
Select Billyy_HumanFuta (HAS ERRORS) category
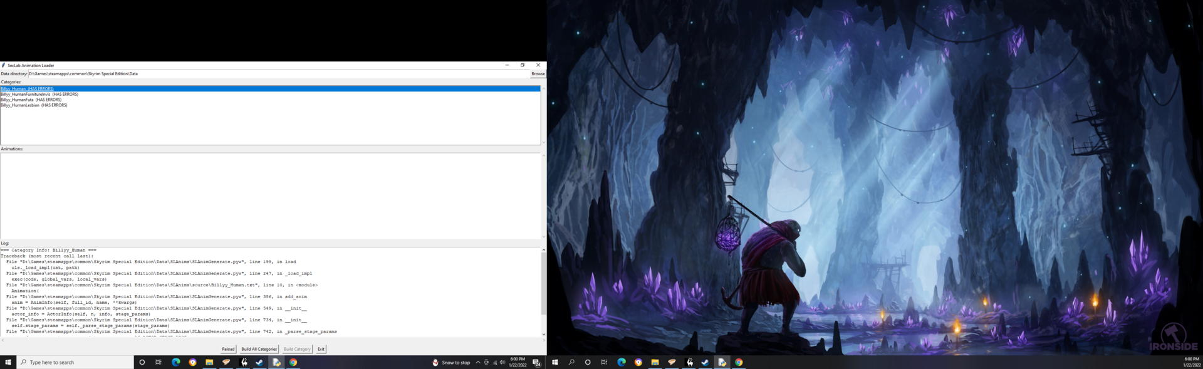click(270, 100)
